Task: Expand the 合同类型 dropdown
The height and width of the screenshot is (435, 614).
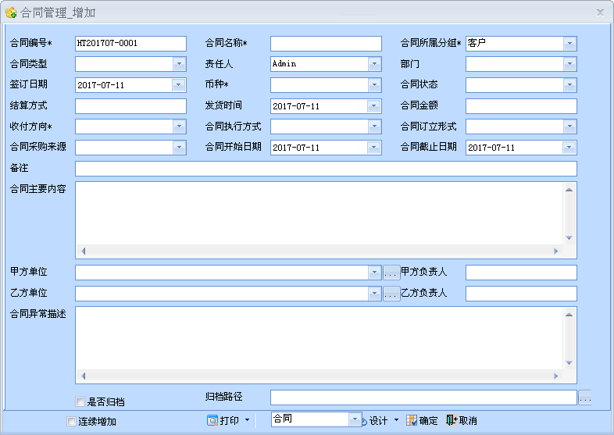Action: point(179,64)
